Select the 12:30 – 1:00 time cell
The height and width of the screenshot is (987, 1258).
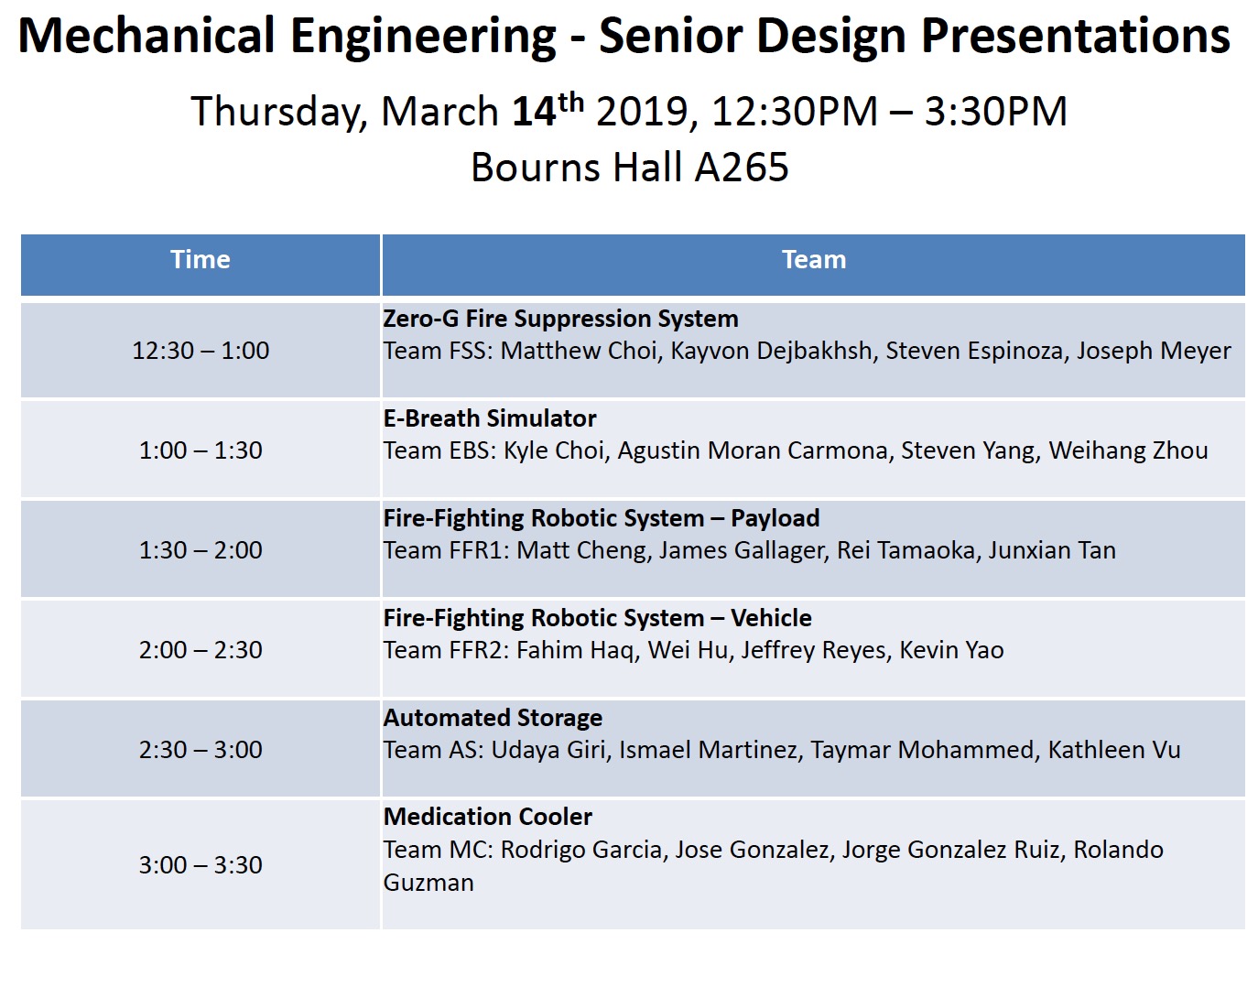pyautogui.click(x=201, y=351)
